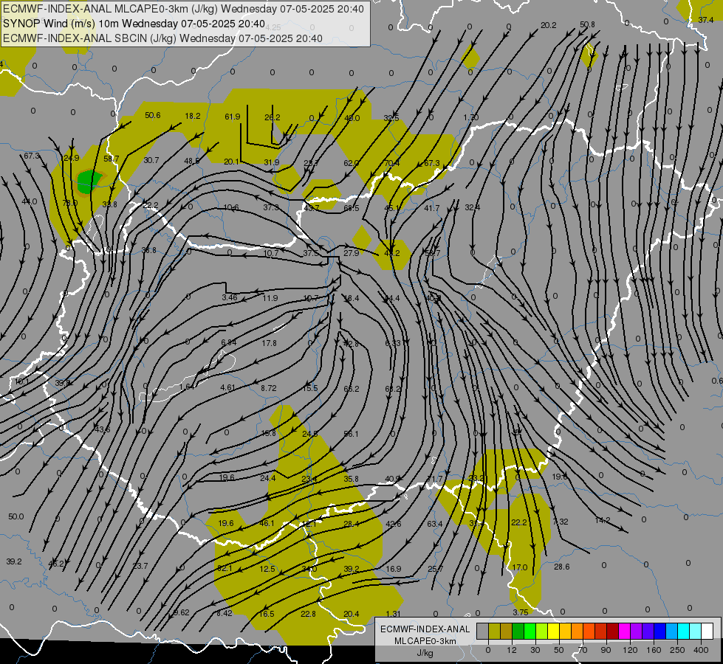Click the map value 3.75
The height and width of the screenshot is (664, 723).
(x=520, y=612)
